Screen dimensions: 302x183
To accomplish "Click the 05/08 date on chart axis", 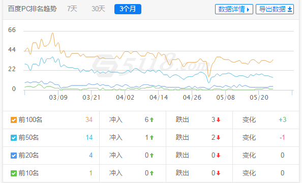I will click(x=226, y=98).
